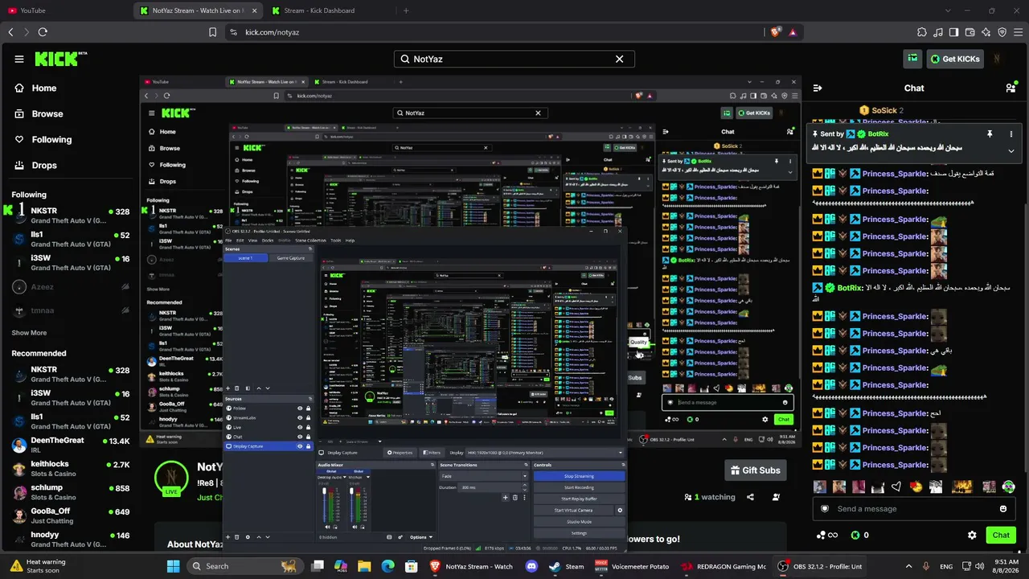Toggle visibility of the Live source in OBS
Screen dimensions: 1029x579
(x=300, y=427)
